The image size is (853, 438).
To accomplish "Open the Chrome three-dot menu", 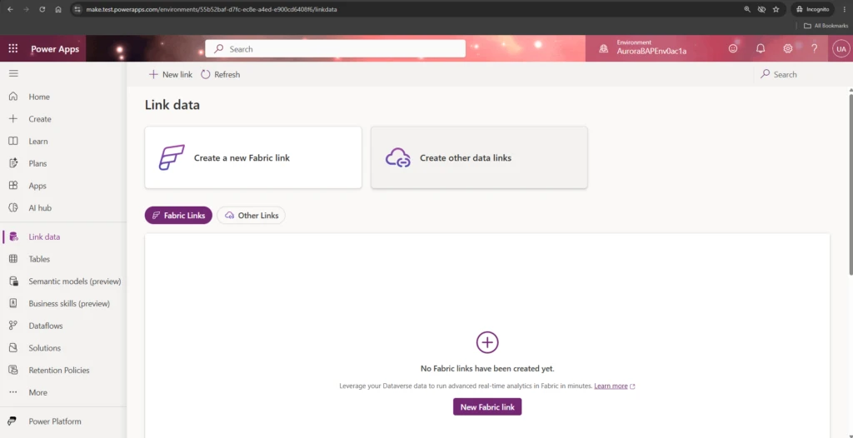I will click(845, 9).
